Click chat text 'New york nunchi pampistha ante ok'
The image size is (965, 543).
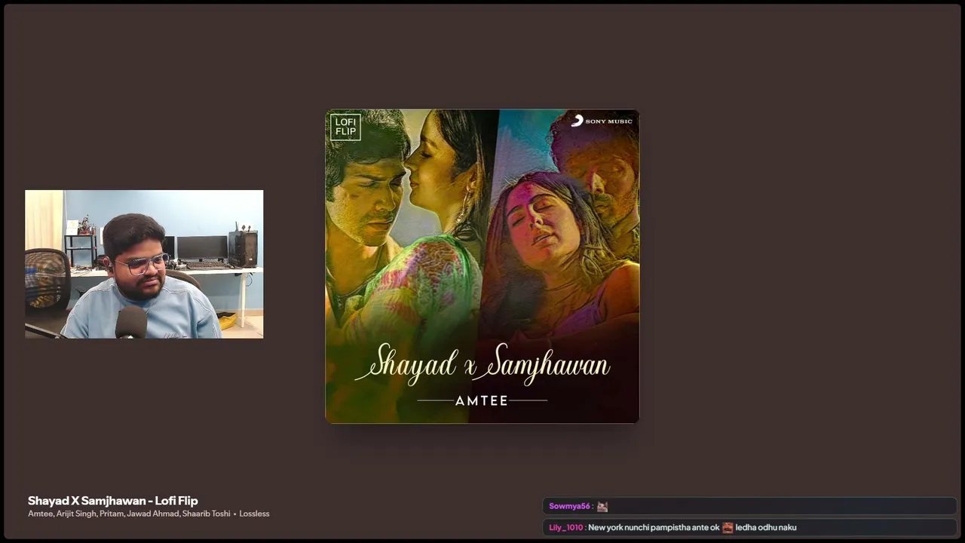click(x=654, y=528)
